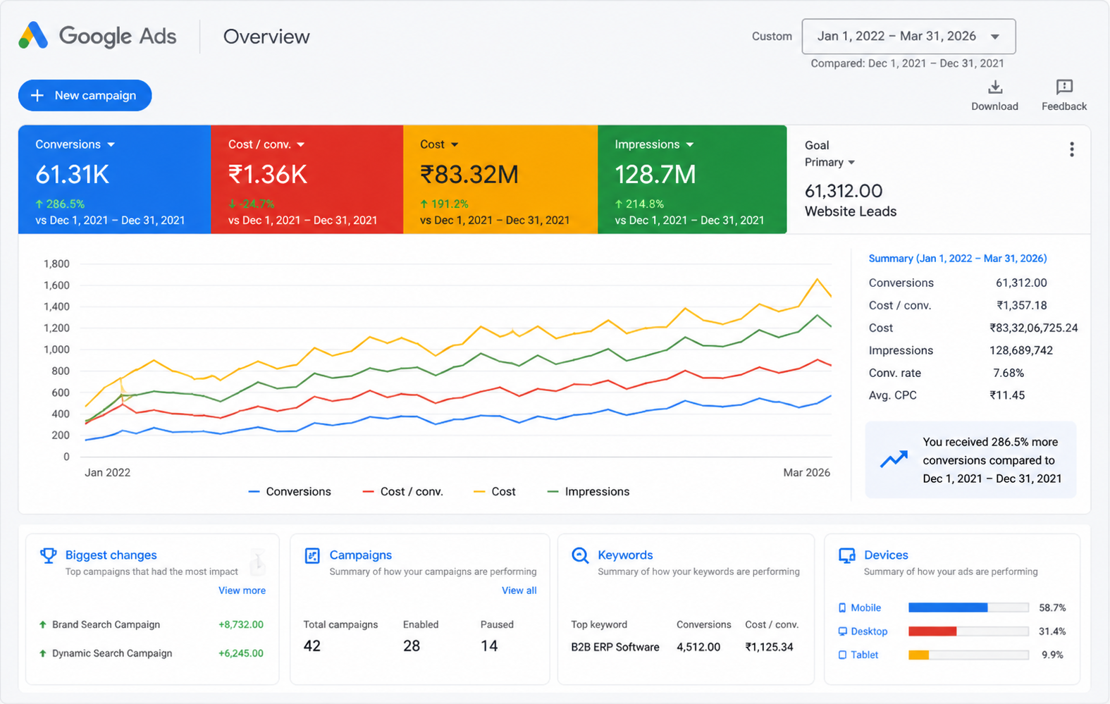This screenshot has width=1110, height=704.
Task: Click the Biggest changes trophy icon
Action: 48,555
